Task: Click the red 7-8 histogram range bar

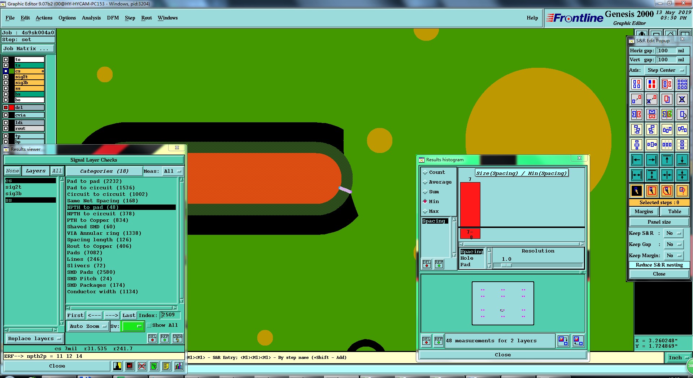Action: click(470, 234)
